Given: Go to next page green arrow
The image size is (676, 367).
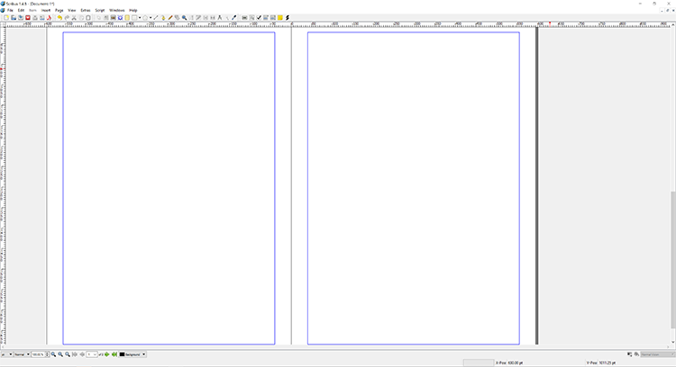Looking at the screenshot, I should [107, 354].
